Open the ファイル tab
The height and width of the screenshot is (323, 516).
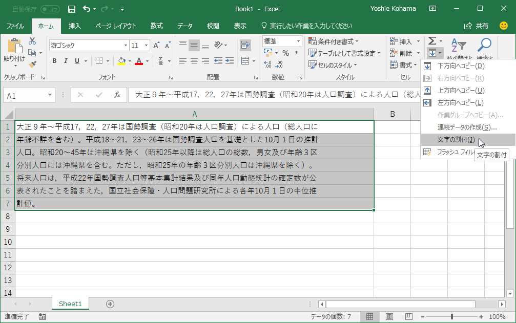pyautogui.click(x=15, y=26)
